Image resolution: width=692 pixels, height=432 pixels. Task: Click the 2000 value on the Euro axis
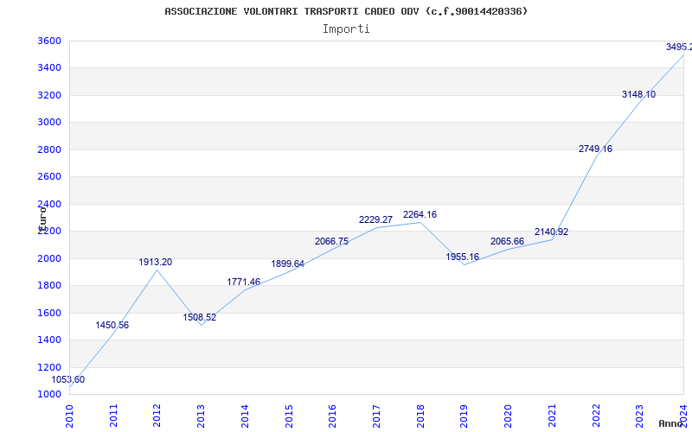click(x=48, y=258)
